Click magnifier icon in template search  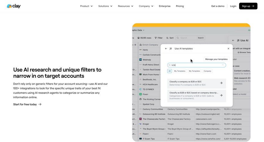[x=170, y=65]
